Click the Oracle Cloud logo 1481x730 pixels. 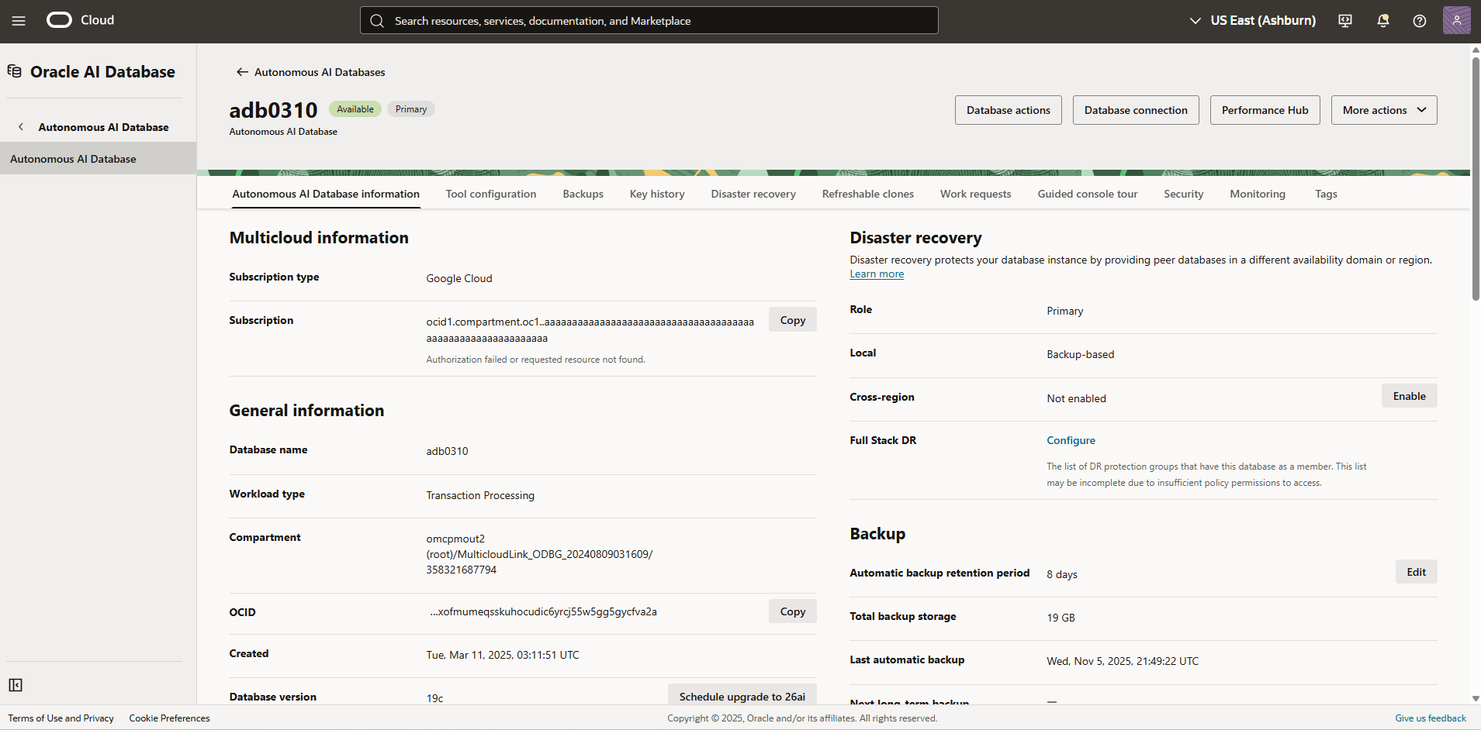click(x=58, y=20)
